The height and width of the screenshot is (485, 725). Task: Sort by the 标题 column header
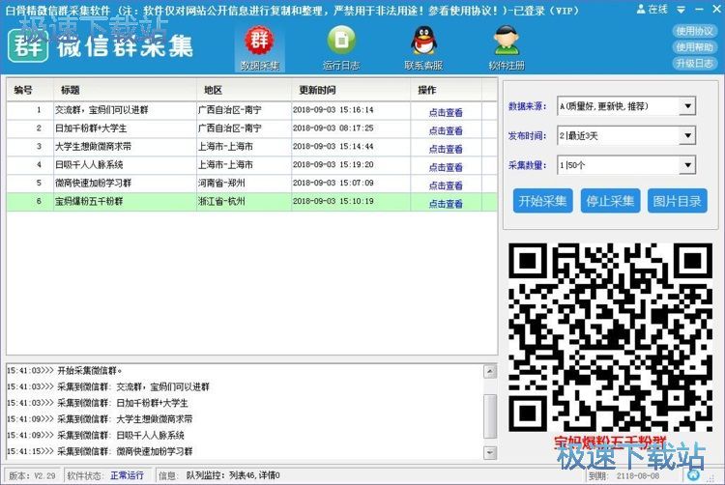[x=126, y=90]
